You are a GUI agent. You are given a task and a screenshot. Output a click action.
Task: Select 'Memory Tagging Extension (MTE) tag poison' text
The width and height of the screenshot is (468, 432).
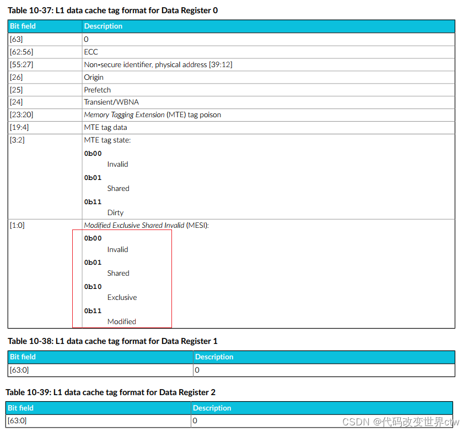coord(153,114)
